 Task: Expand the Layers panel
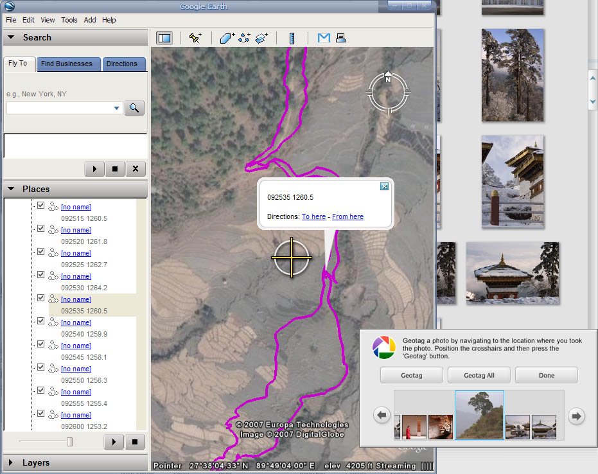pyautogui.click(x=11, y=462)
